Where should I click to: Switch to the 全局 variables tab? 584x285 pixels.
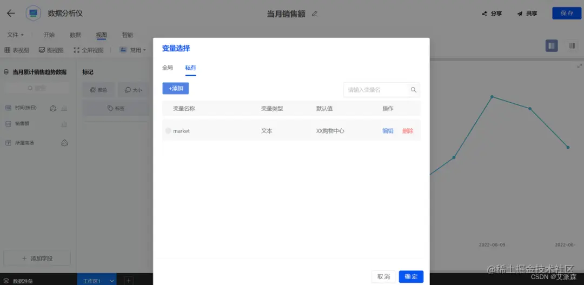168,68
